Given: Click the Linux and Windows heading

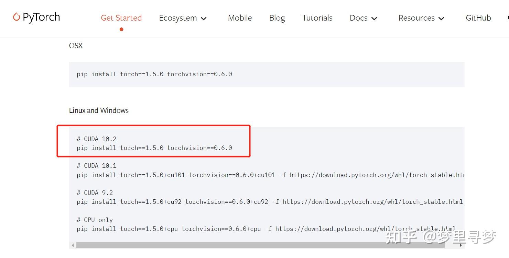Looking at the screenshot, I should coord(99,110).
